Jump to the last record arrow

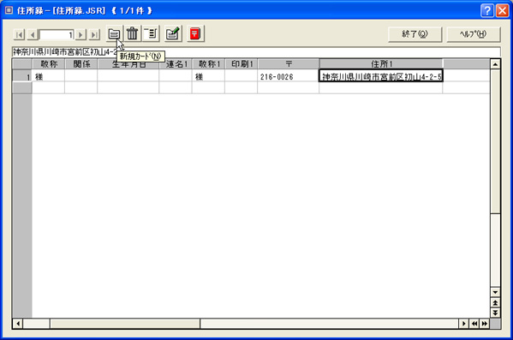(x=94, y=34)
